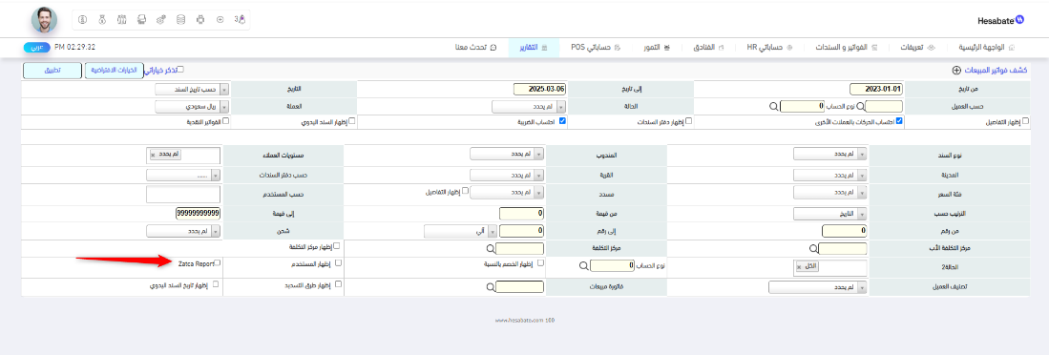Screen dimensions: 1049x355
Task: Click the dollar coin icon in top toolbar
Action: 82,20
